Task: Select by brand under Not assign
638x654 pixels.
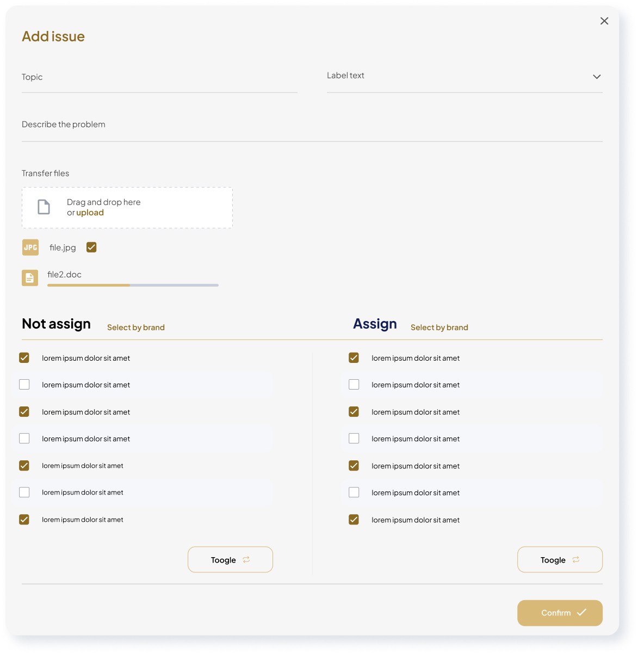Action: pyautogui.click(x=135, y=327)
